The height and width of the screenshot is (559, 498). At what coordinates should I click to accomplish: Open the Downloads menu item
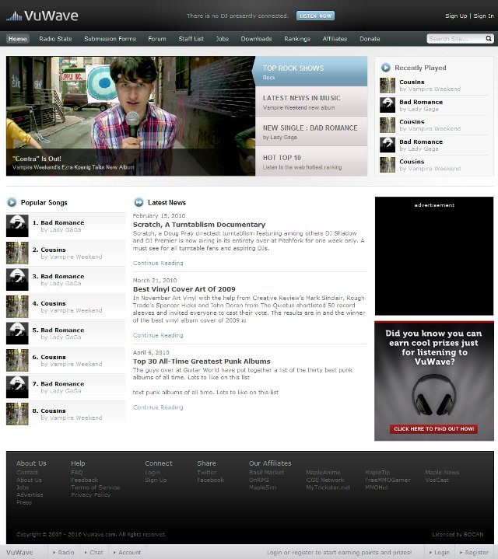256,39
